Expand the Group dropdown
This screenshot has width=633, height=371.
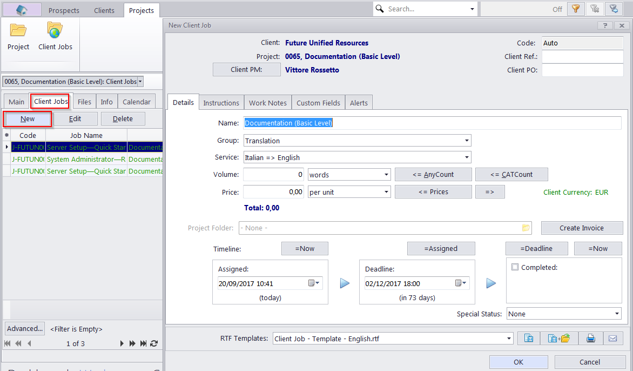click(x=467, y=141)
